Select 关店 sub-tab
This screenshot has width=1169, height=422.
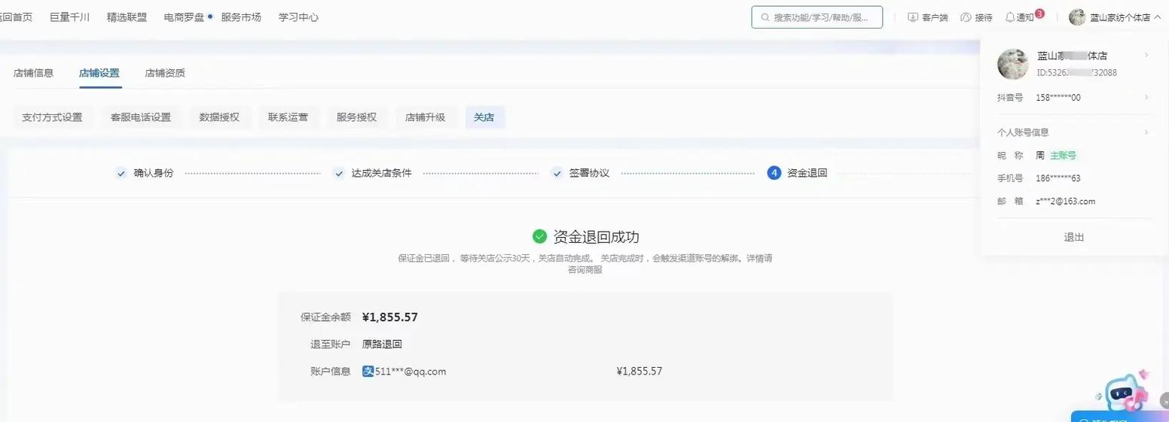click(484, 117)
